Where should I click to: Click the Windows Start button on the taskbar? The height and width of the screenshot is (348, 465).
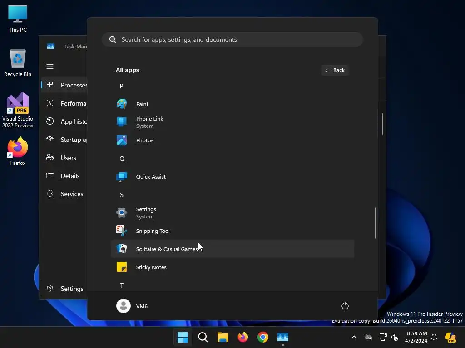[183, 337]
